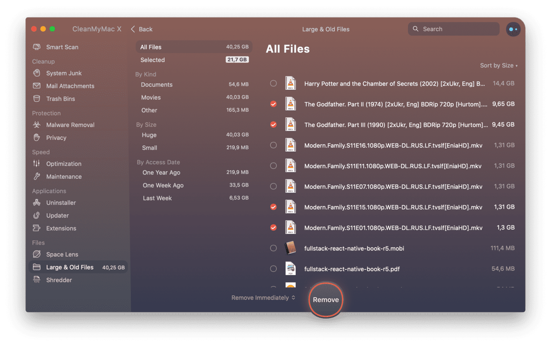Open the Uninstaller icon
Image resolution: width=551 pixels, height=346 pixels.
click(37, 202)
